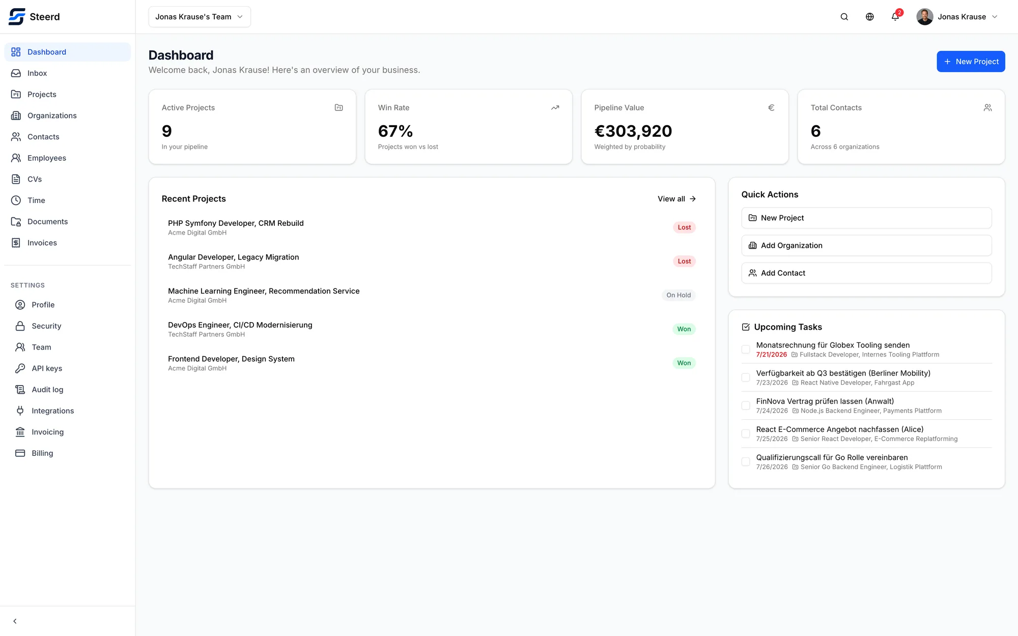Click the Dashboard grid icon in sidebar
Image resolution: width=1018 pixels, height=636 pixels.
click(x=16, y=52)
